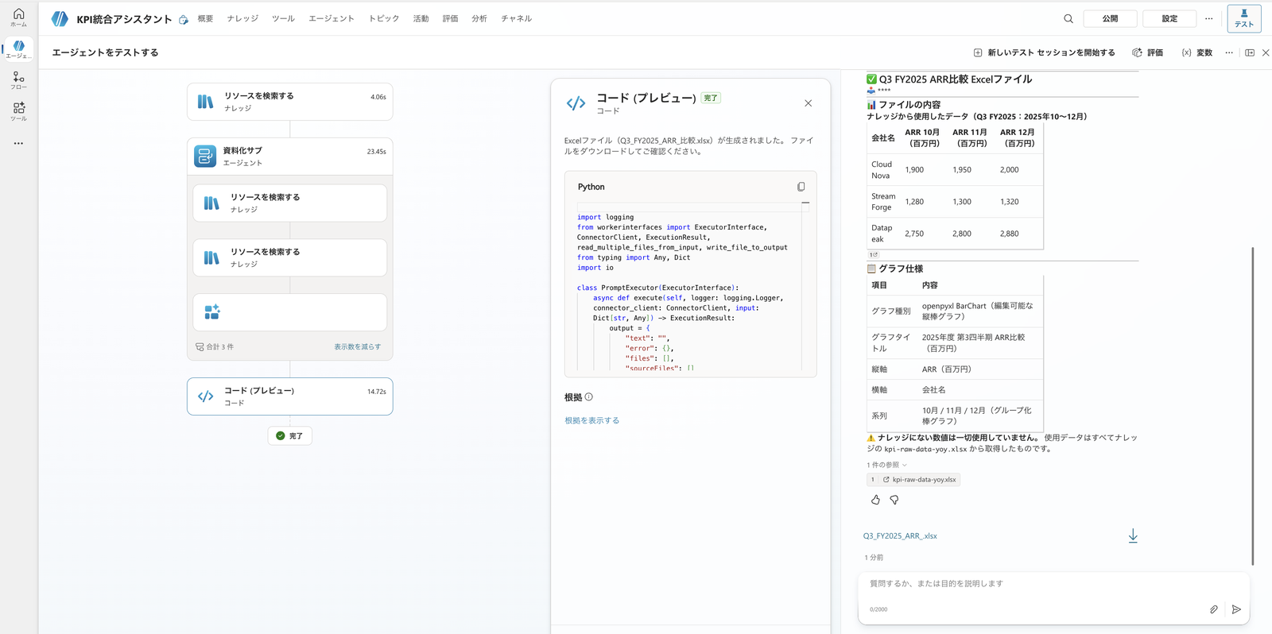Viewport: 1272px width, 634px height.
Task: Select the 資料化サブ agent step
Action: tap(290, 156)
